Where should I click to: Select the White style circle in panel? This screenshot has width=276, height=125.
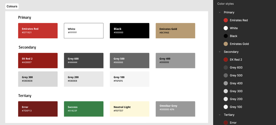[x=226, y=28]
